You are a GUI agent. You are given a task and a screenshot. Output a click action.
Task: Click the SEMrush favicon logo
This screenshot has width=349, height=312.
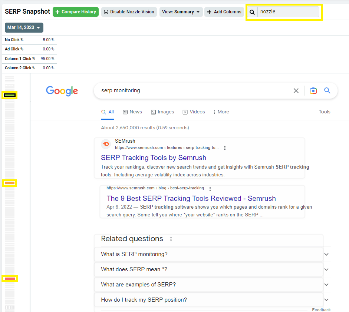coord(106,144)
